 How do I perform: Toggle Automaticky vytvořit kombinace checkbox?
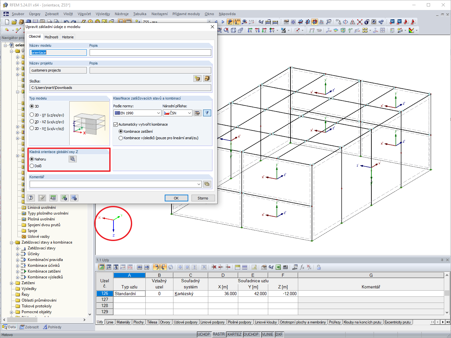coord(116,124)
